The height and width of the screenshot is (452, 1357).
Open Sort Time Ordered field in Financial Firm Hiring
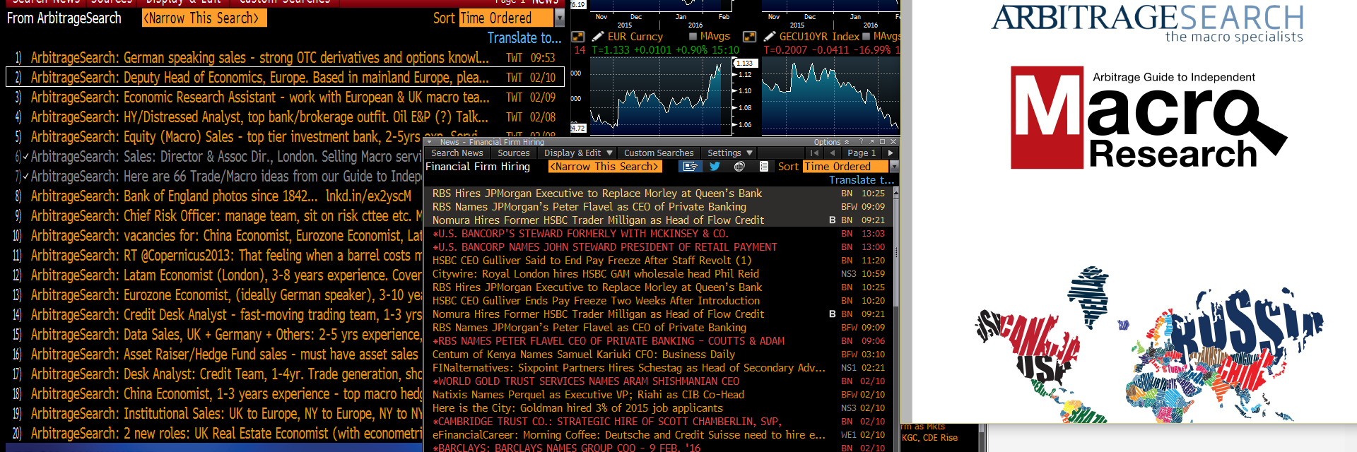coord(845,167)
